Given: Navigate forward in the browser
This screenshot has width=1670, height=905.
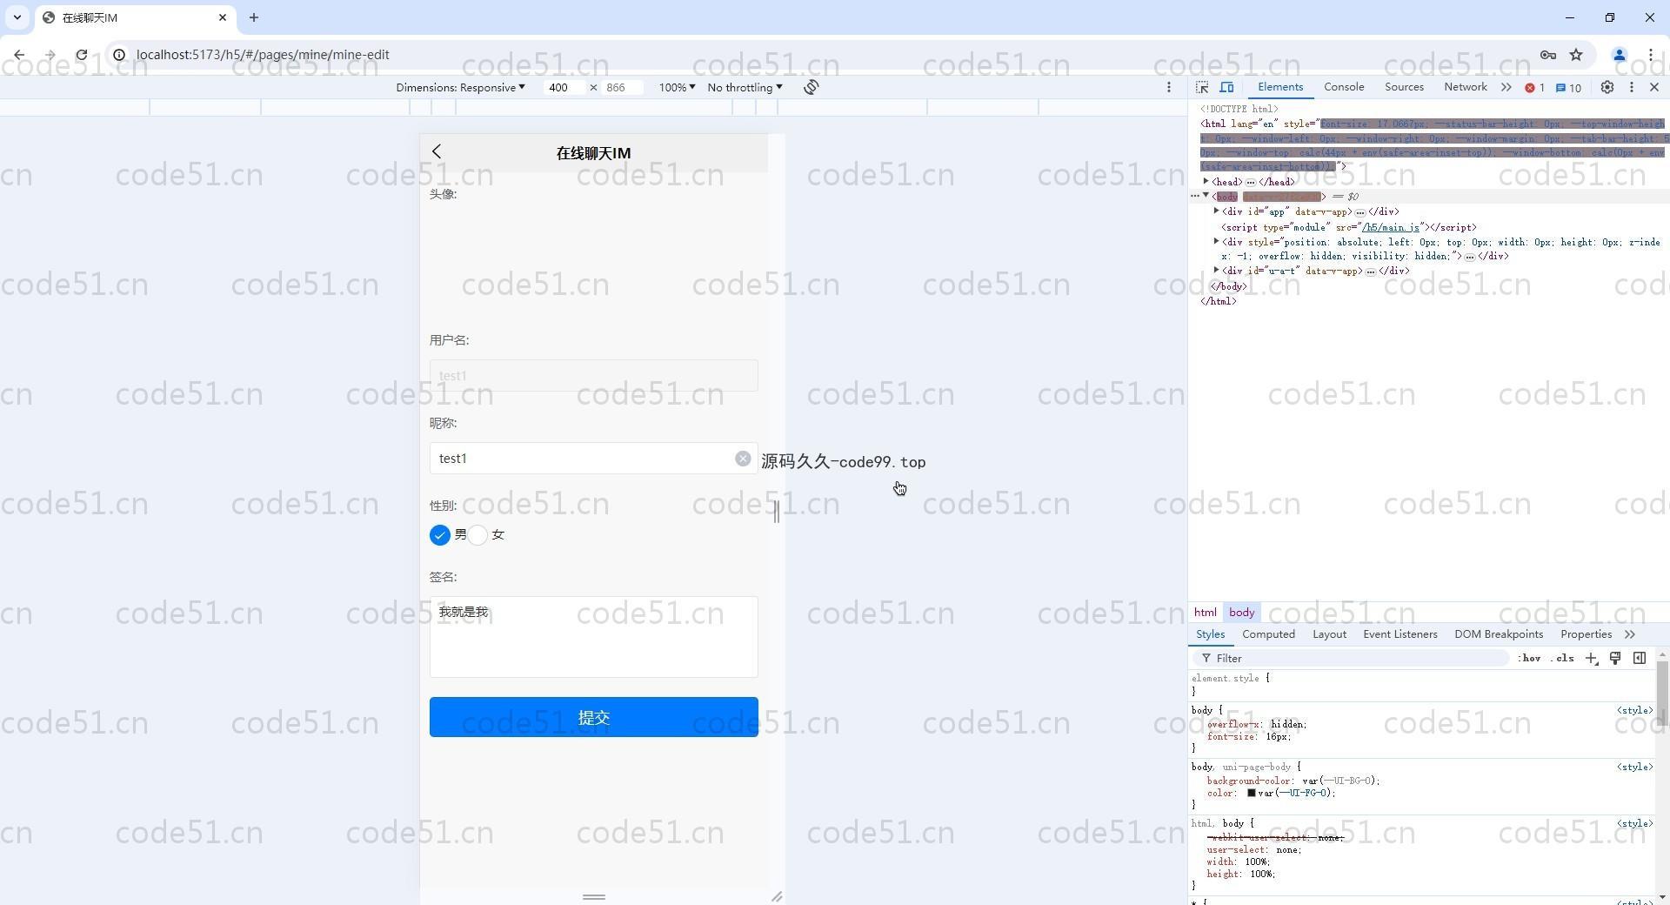Looking at the screenshot, I should 50,55.
